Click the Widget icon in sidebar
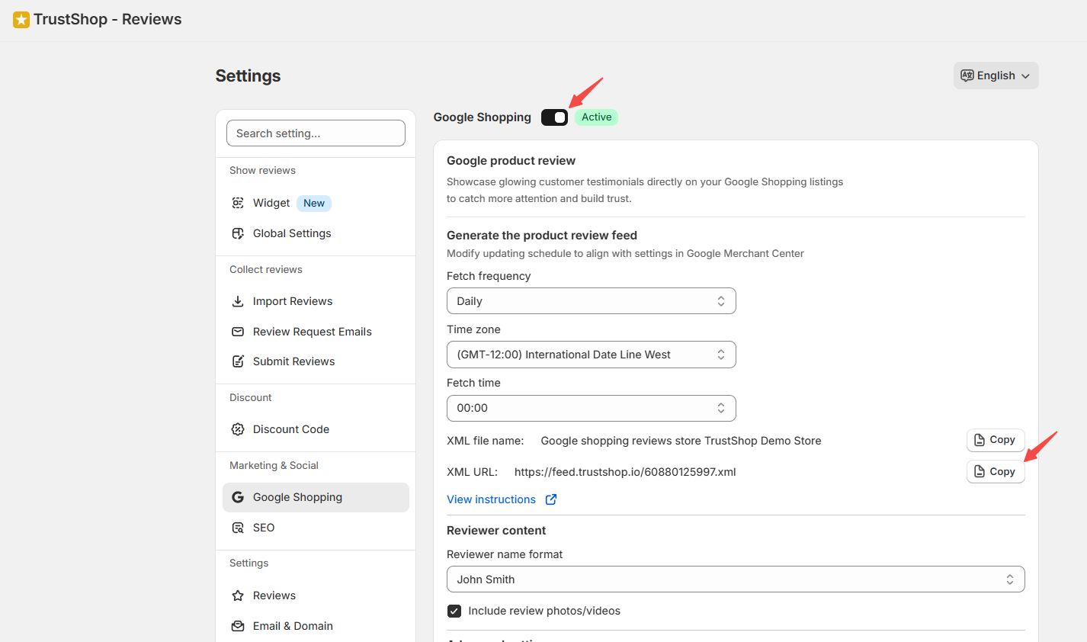Viewport: 1087px width, 642px height. [238, 203]
